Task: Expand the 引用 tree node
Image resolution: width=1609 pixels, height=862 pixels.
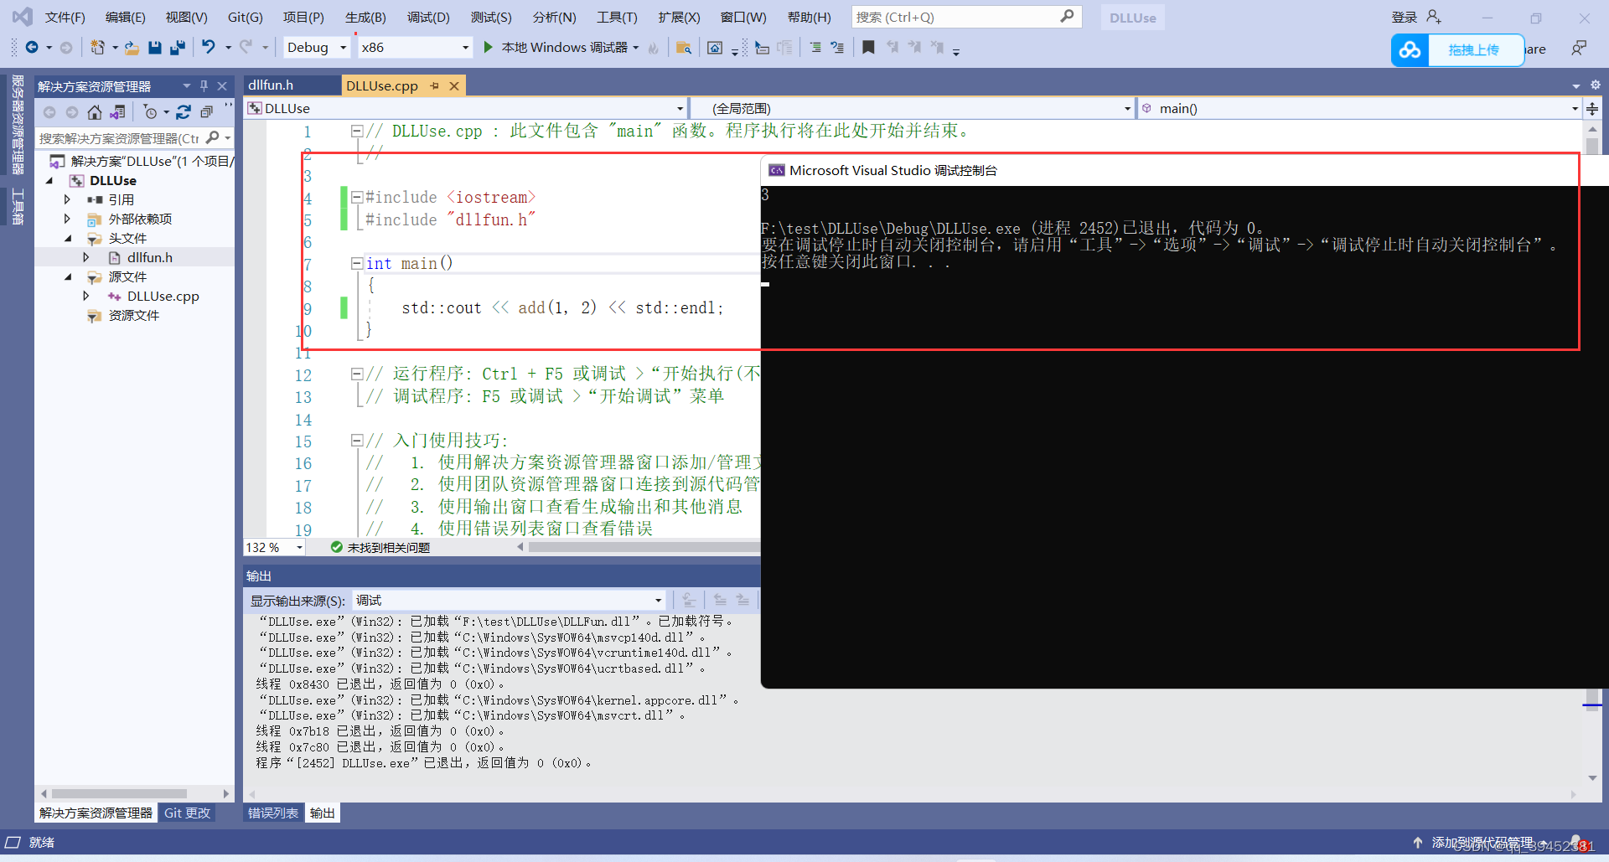Action: click(x=68, y=199)
